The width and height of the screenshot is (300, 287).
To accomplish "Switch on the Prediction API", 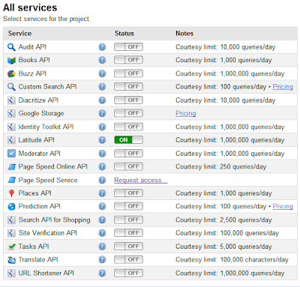I will tap(128, 206).
